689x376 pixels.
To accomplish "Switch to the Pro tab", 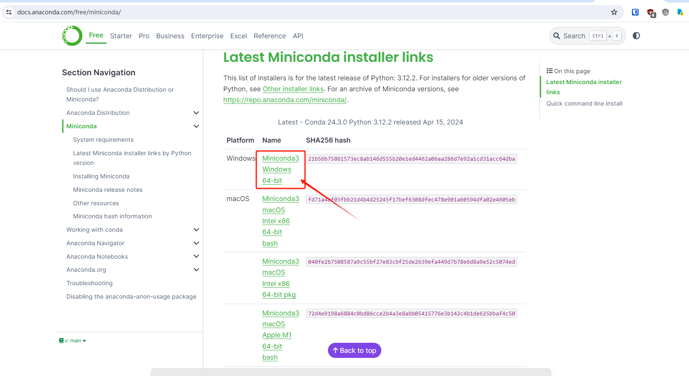I will click(x=144, y=36).
